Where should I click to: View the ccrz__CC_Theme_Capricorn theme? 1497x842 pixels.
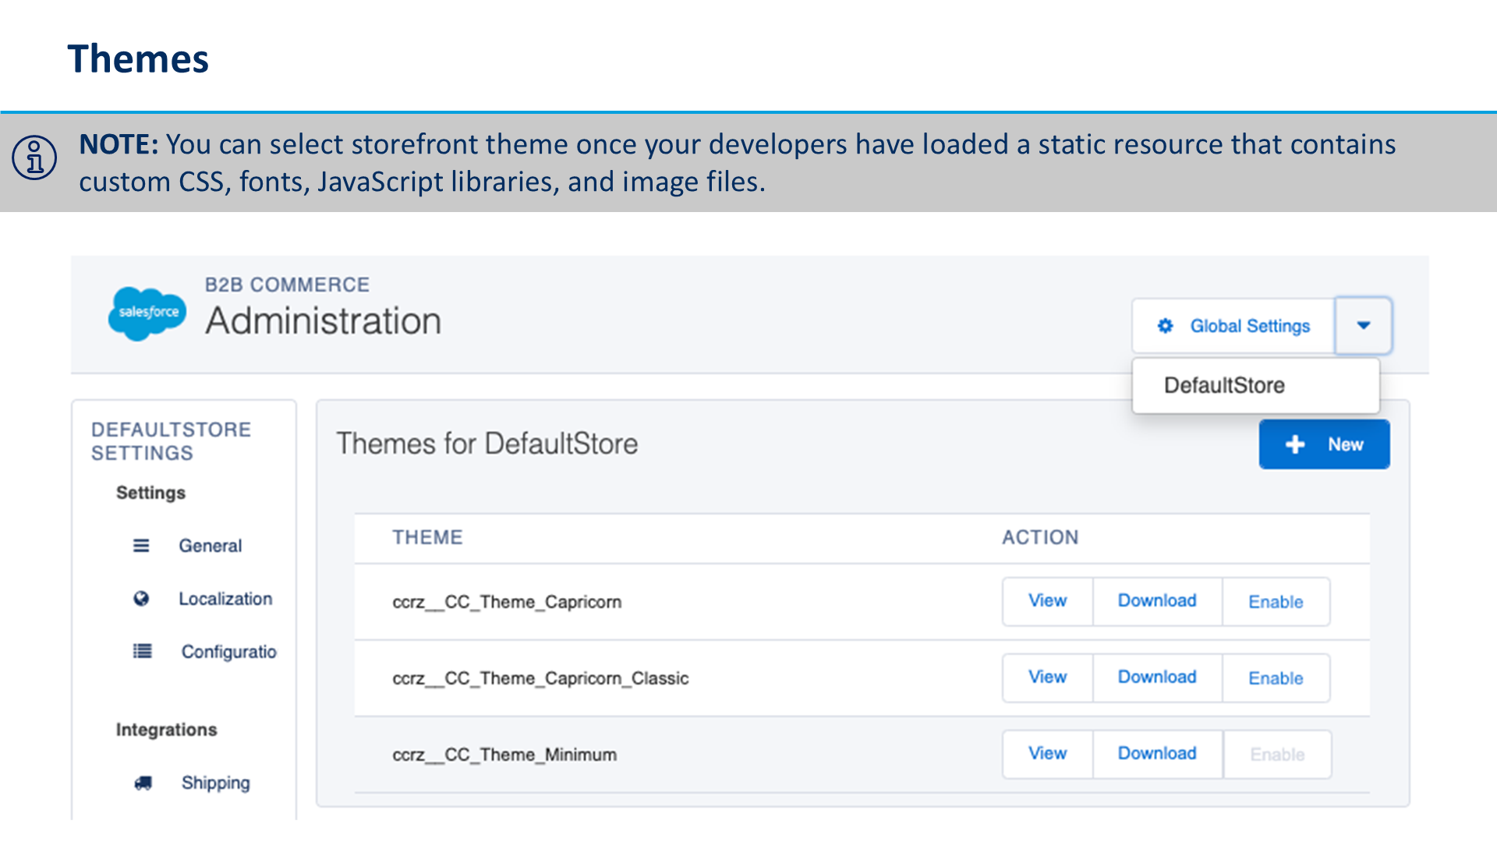click(1047, 601)
